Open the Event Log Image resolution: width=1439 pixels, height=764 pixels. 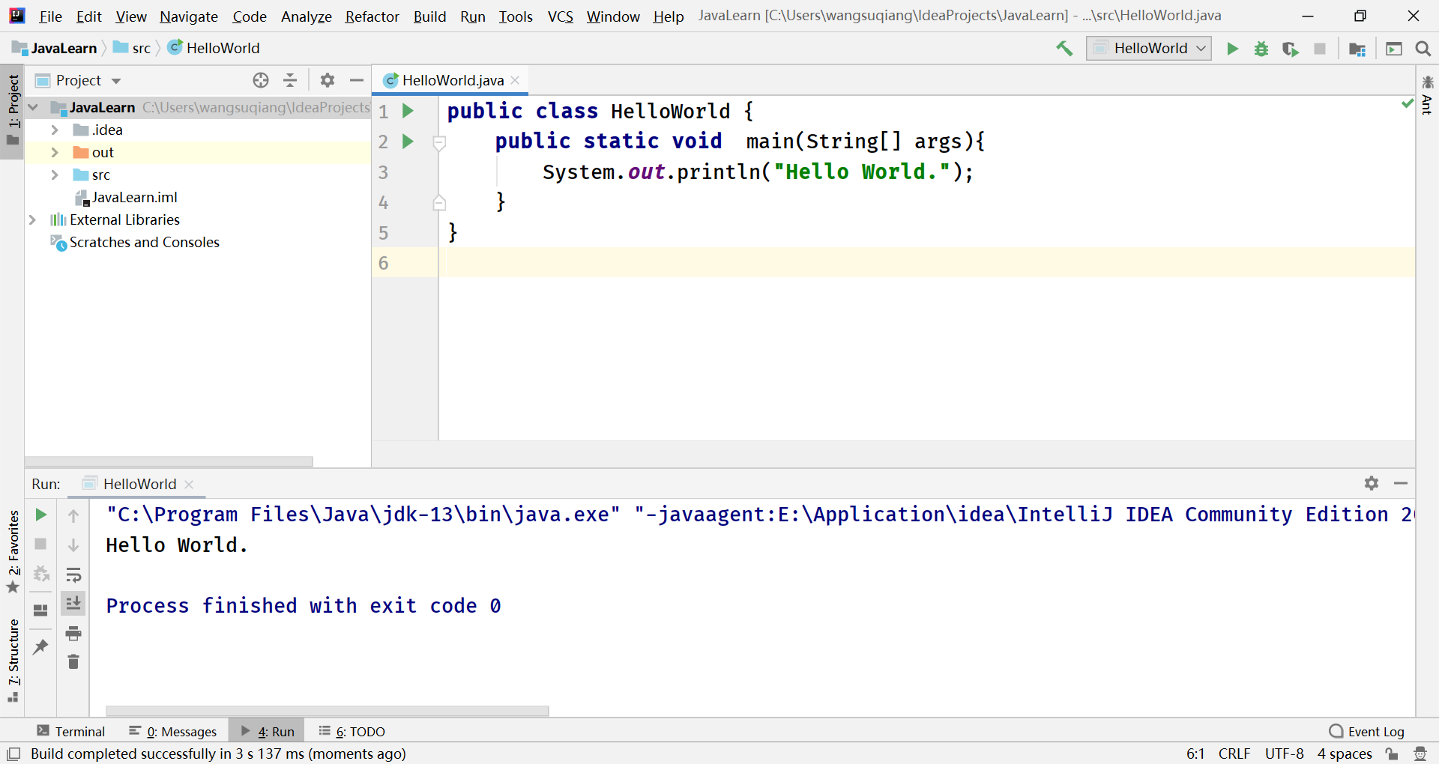(x=1367, y=731)
